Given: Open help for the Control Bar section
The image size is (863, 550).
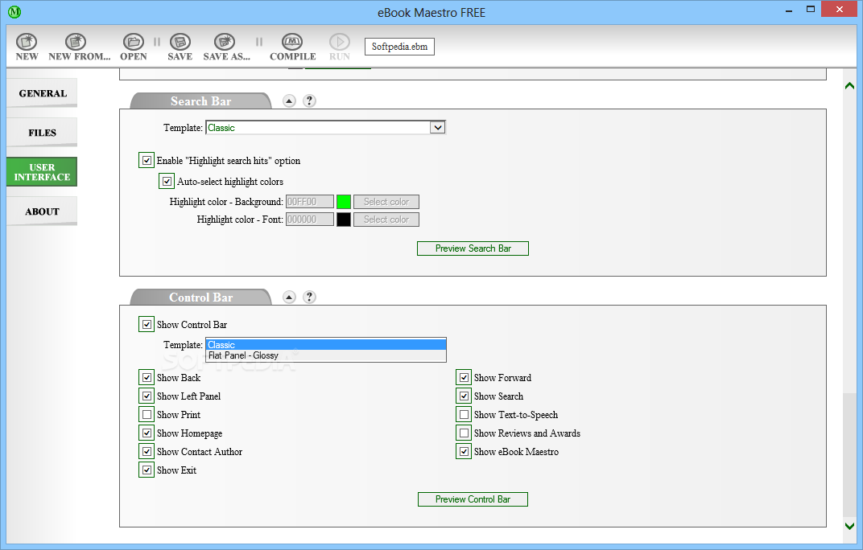Looking at the screenshot, I should pos(310,297).
